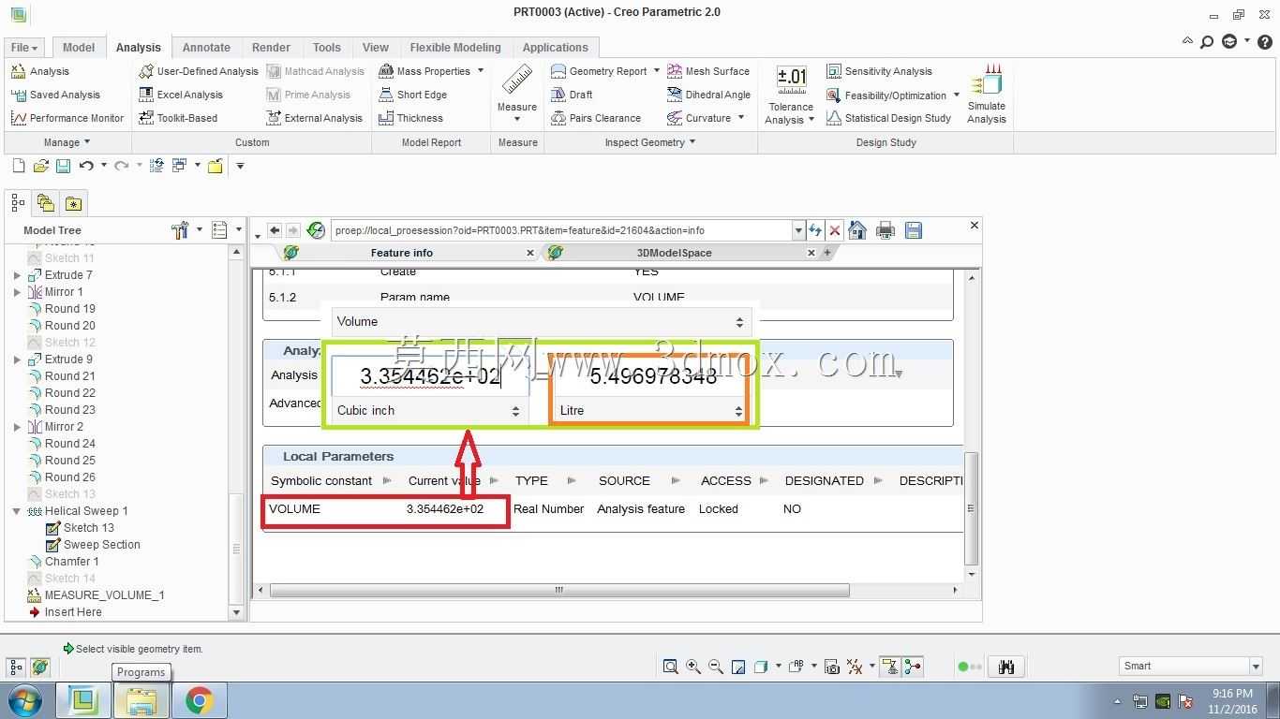Open Dihedral Angle analysis
This screenshot has width=1280, height=719.
(x=708, y=95)
